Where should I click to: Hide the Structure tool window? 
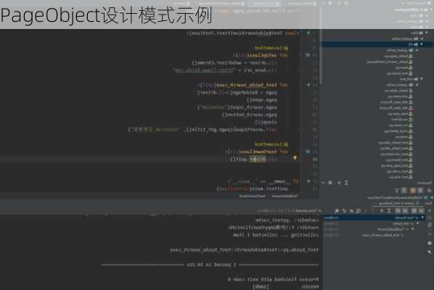click(323, 183)
